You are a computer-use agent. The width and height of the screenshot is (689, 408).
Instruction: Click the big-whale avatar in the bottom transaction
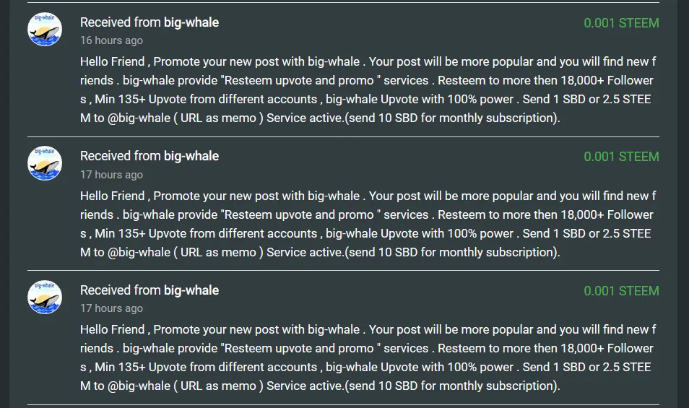coord(45,297)
